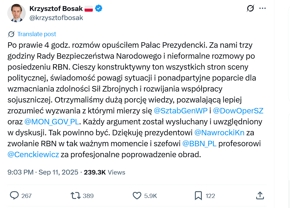This screenshot has width=290, height=208.
Task: Click the Grok icon next to Translate post
Action: click(10, 34)
